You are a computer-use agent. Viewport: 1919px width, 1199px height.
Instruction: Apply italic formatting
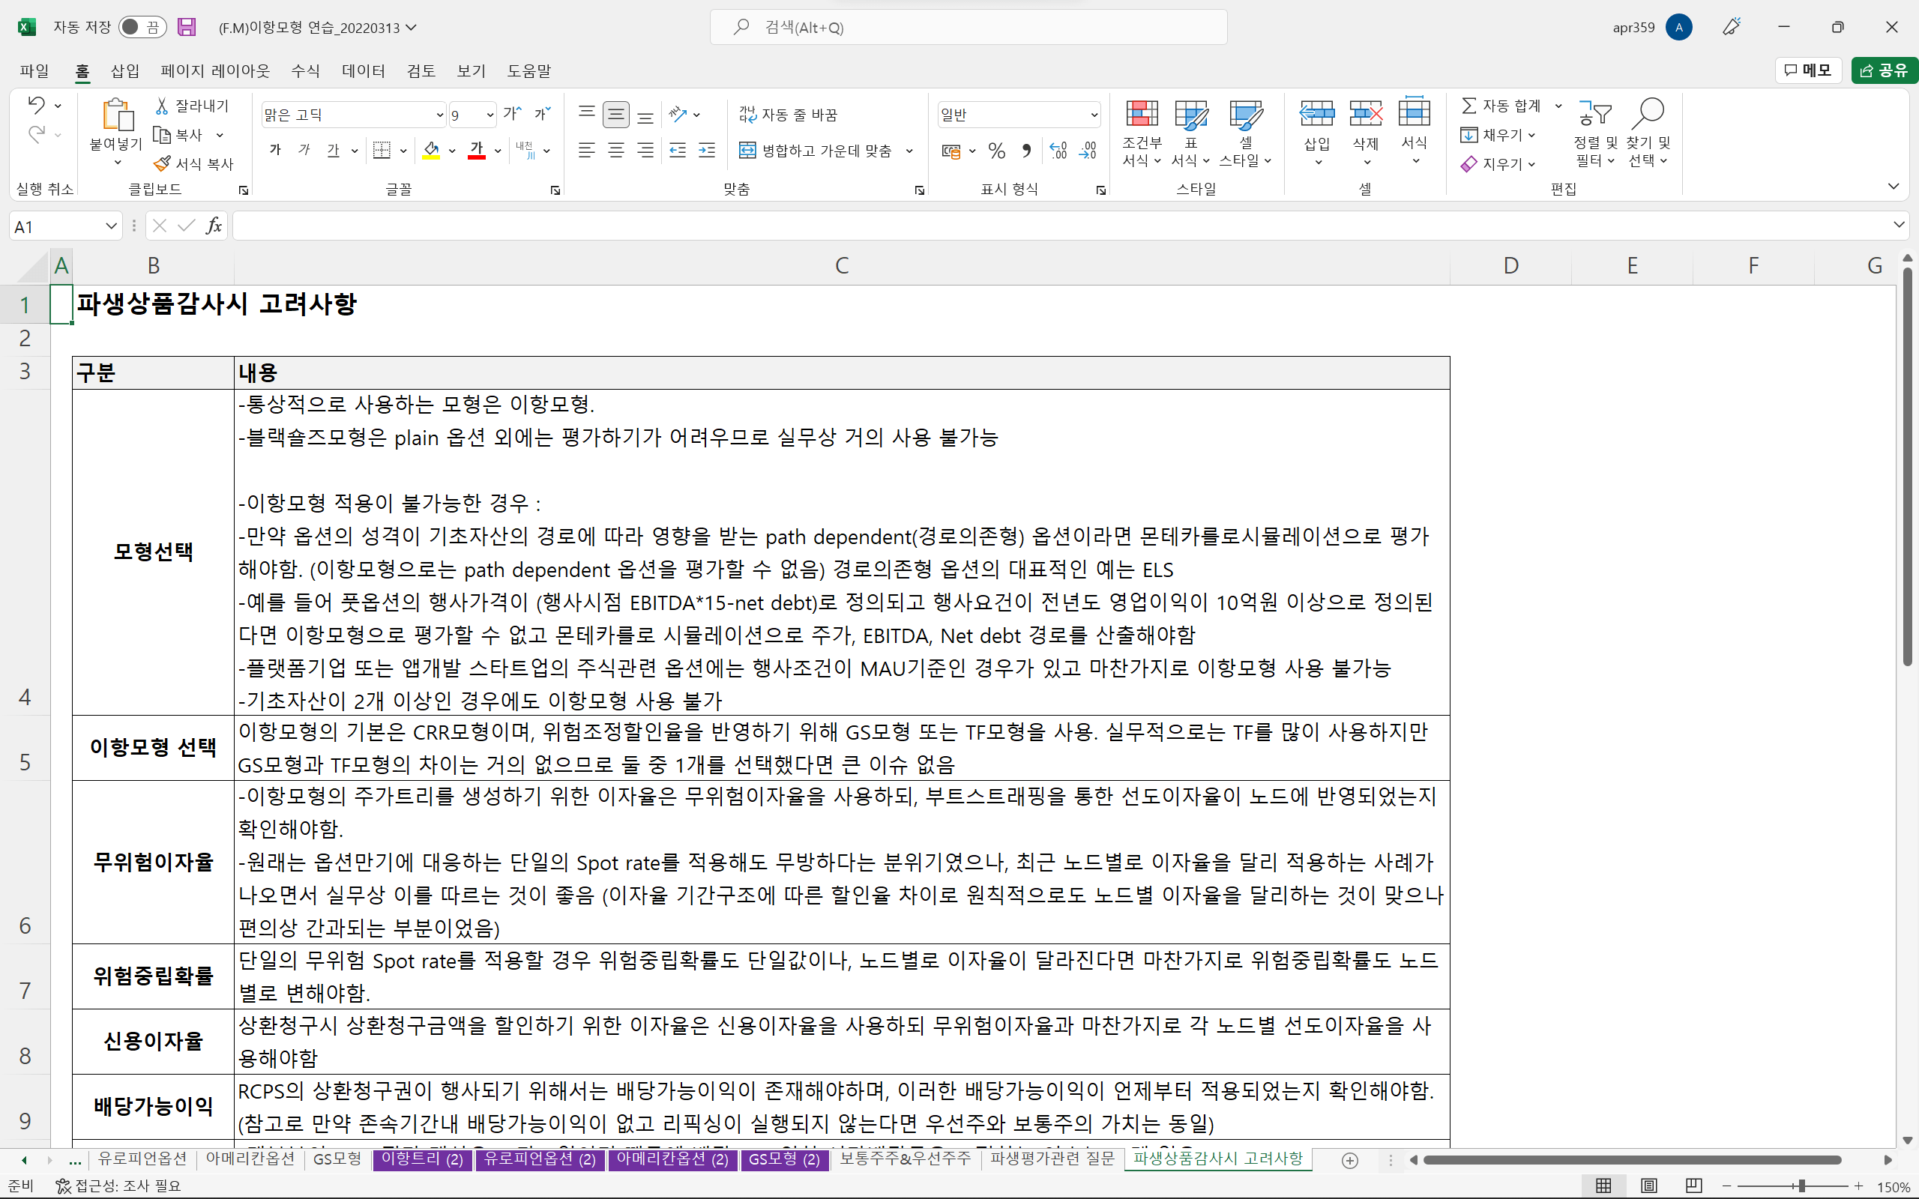pyautogui.click(x=304, y=150)
